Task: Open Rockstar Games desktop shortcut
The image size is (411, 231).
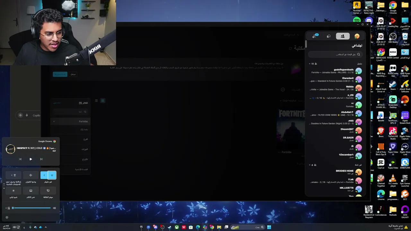Action: point(357,8)
